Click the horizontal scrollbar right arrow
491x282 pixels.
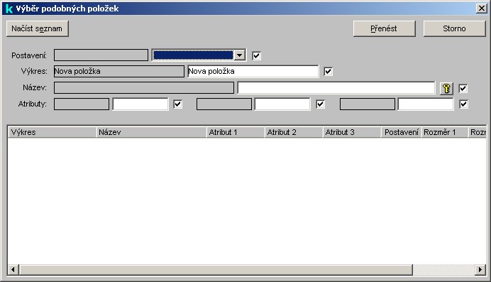tap(480, 269)
